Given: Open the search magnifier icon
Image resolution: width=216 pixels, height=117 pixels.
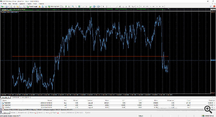Looking at the screenshot, I should click(x=211, y=6).
